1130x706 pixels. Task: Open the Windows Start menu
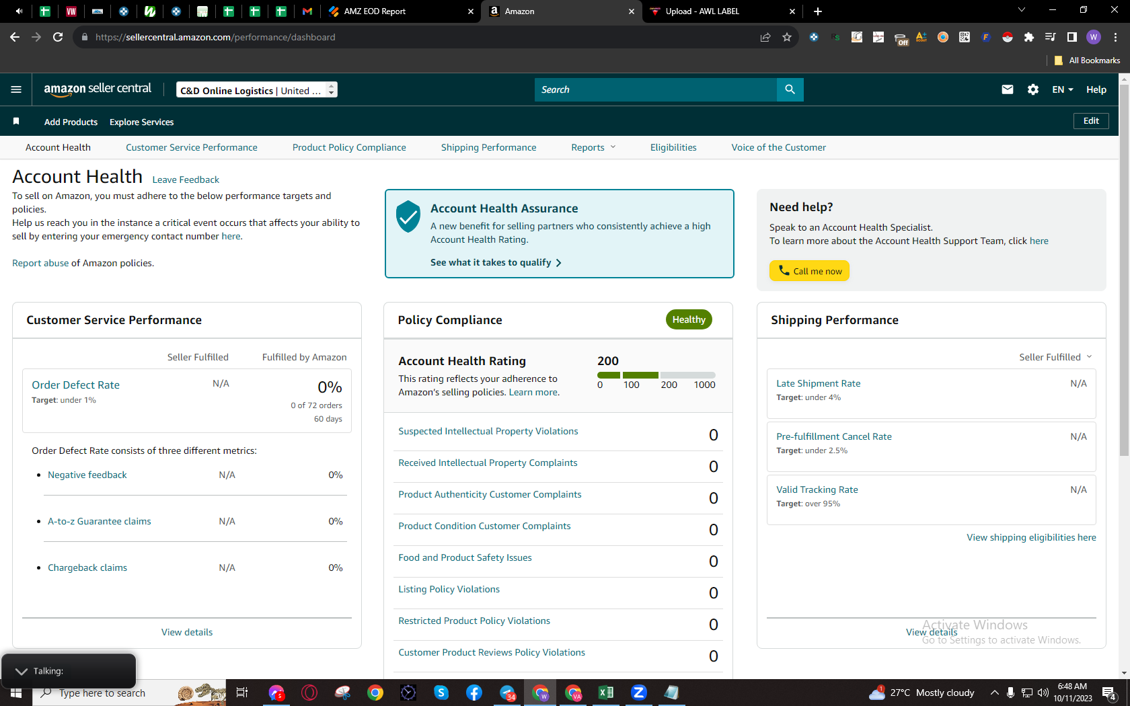point(16,693)
